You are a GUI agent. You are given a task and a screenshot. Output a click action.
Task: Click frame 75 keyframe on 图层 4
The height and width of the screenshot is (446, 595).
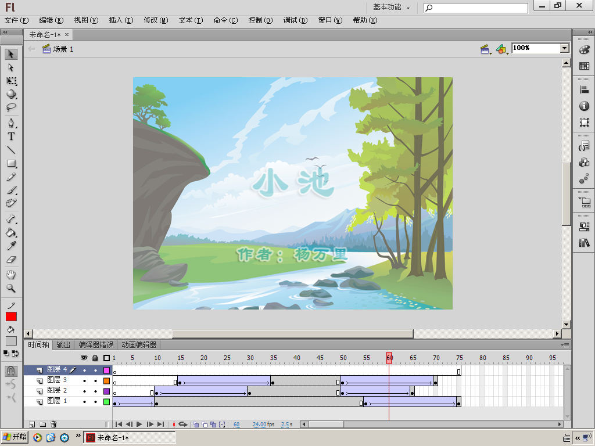[459, 372]
